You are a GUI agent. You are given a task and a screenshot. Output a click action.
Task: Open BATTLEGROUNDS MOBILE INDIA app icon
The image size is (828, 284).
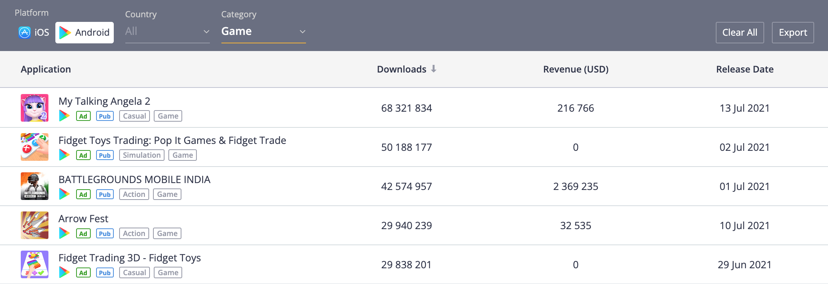[35, 186]
